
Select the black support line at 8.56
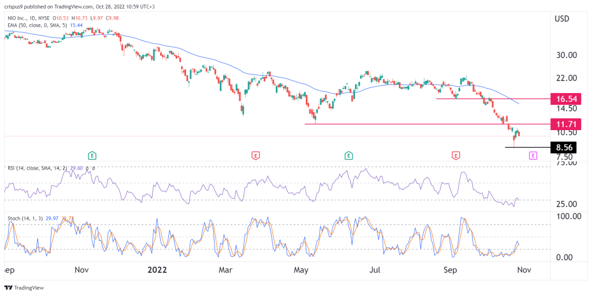coord(527,147)
